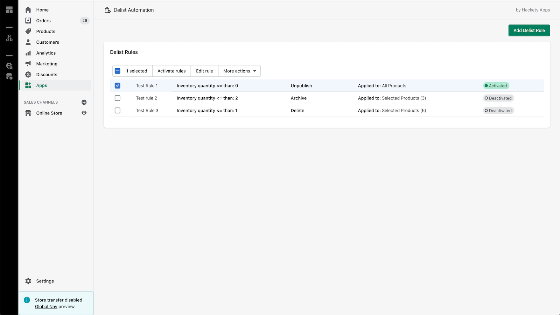Open Marketing using the megaphone icon
This screenshot has width=560, height=315.
(28, 64)
